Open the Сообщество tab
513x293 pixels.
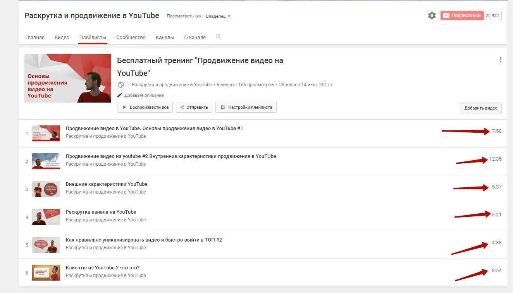[131, 38]
